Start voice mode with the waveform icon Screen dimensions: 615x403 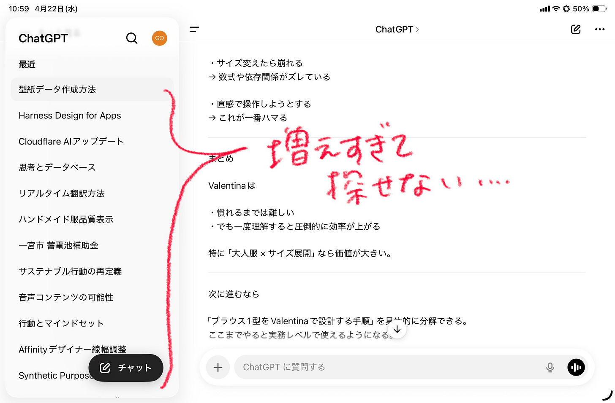[x=576, y=367]
